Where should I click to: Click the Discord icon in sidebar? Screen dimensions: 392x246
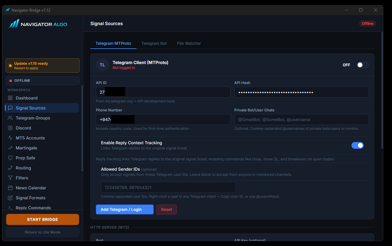point(10,128)
